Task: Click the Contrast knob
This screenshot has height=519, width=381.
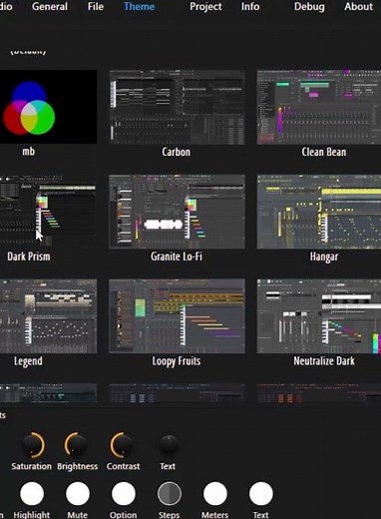Action: [x=123, y=445]
